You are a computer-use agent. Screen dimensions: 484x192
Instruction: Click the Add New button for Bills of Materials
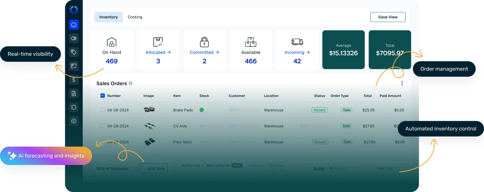pos(153,168)
